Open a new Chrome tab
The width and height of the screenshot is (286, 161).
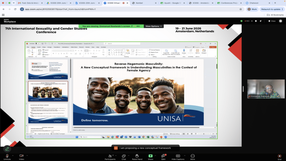[275, 3]
